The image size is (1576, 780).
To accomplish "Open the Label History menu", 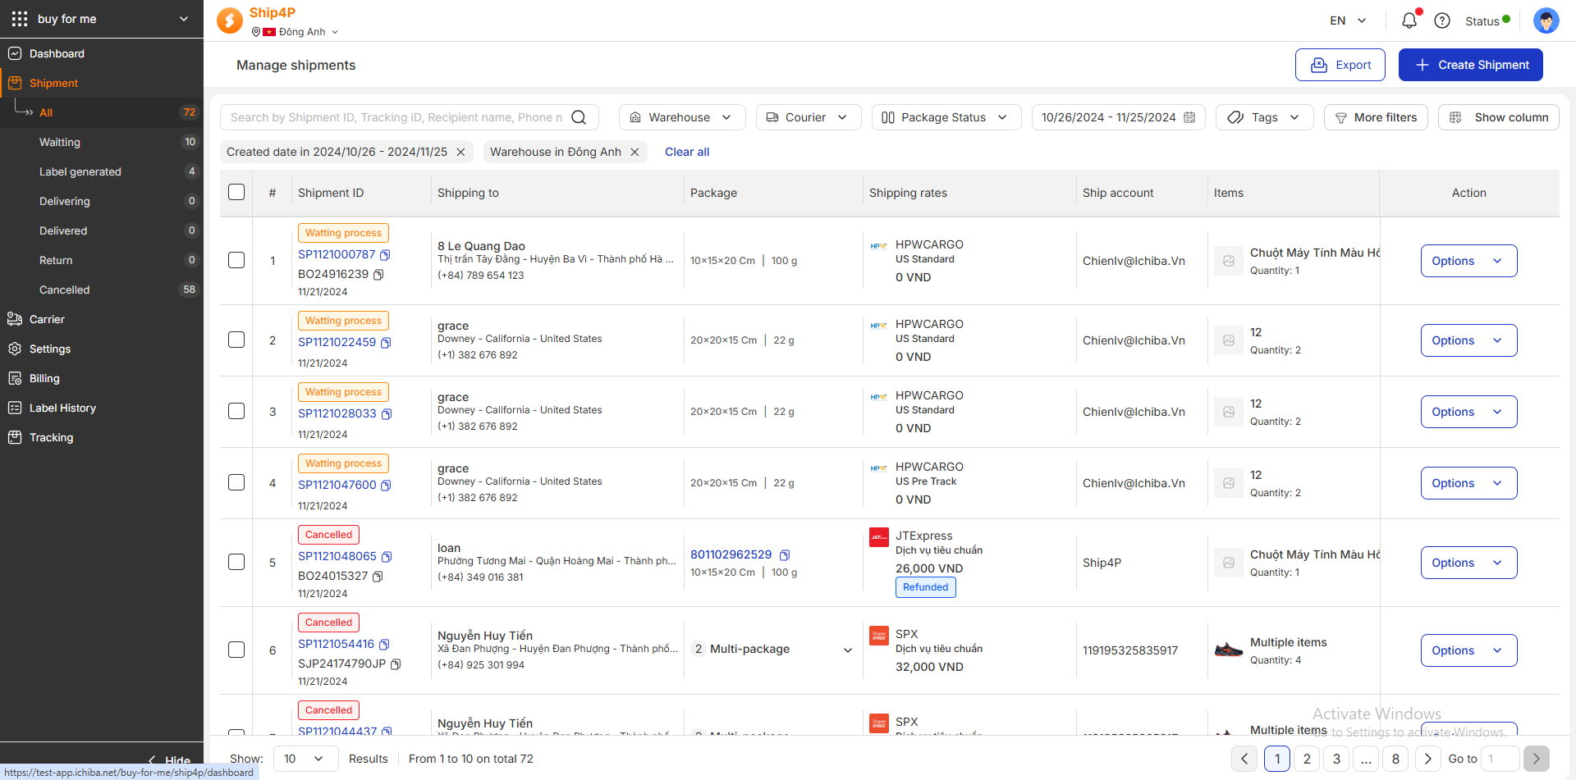I will (62, 408).
